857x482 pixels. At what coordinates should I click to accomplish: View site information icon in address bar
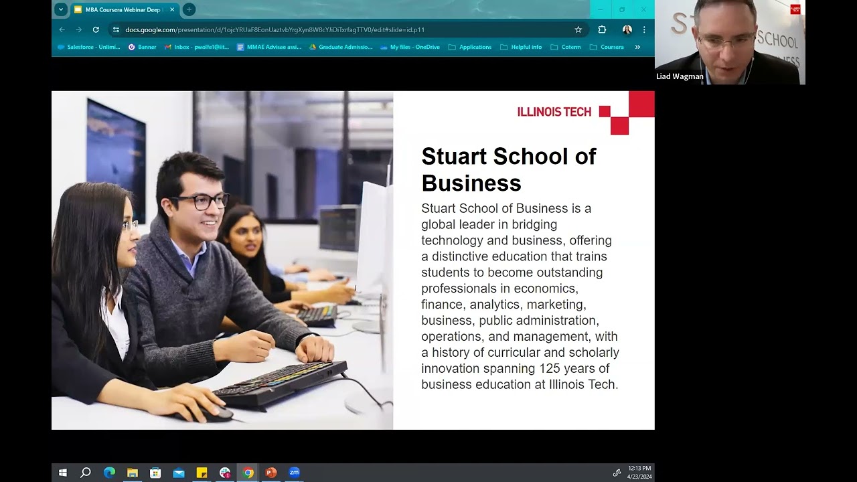pyautogui.click(x=116, y=29)
